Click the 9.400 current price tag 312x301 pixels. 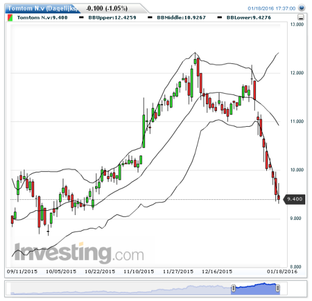tap(294, 199)
